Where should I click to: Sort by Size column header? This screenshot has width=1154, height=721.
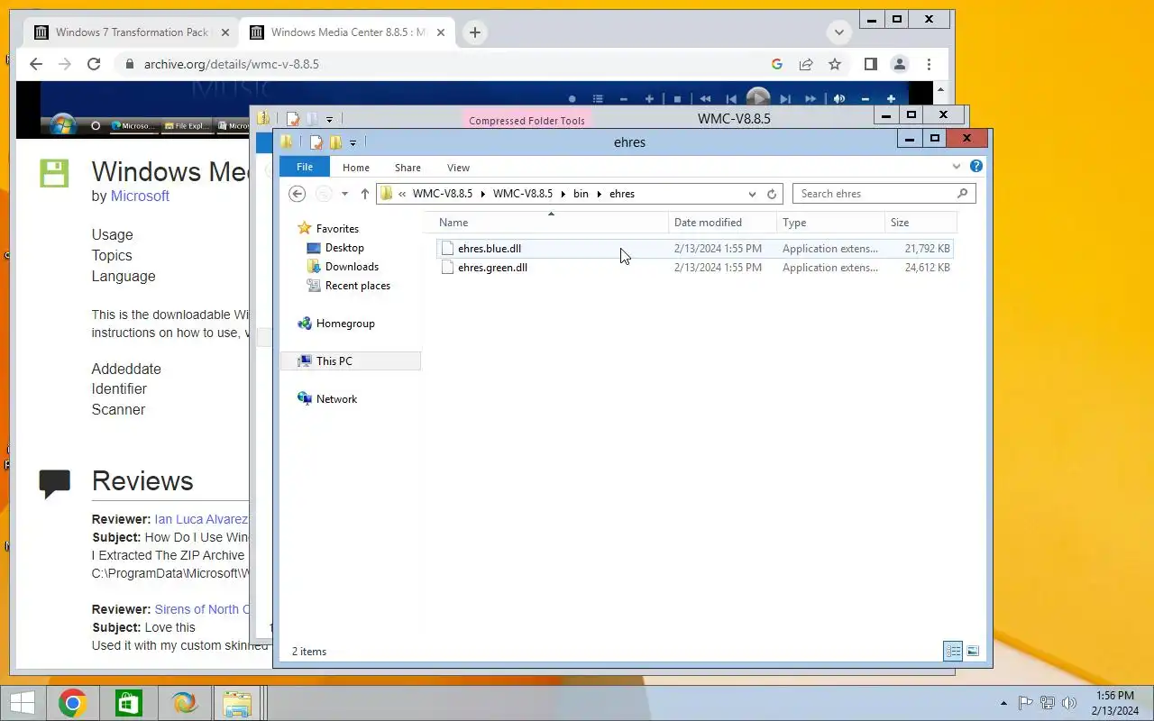920,223
